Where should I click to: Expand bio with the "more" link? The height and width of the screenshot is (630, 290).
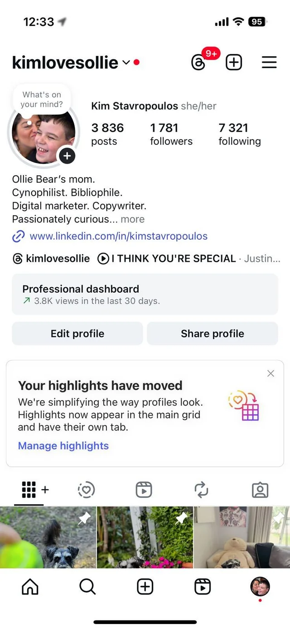(132, 219)
